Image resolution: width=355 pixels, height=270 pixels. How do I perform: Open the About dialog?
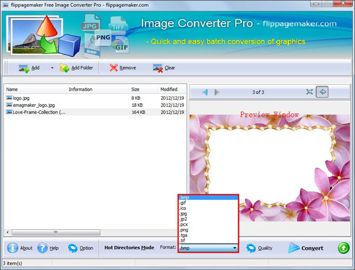[20, 248]
